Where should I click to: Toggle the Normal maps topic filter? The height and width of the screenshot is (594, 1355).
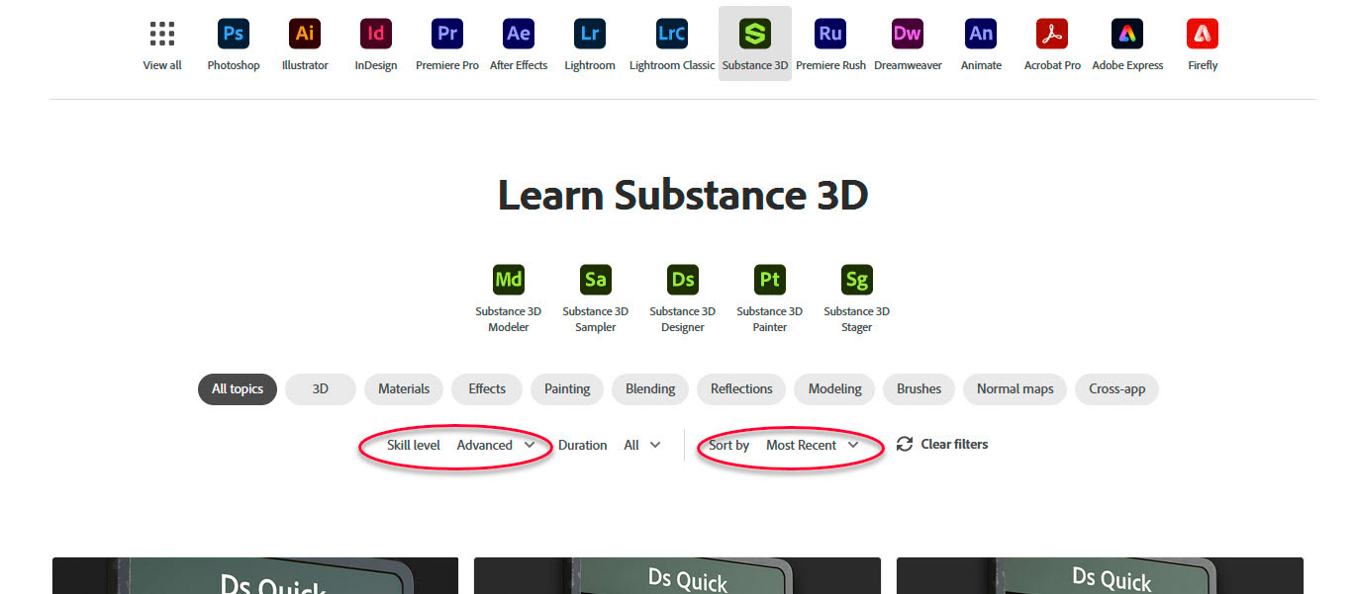1014,388
